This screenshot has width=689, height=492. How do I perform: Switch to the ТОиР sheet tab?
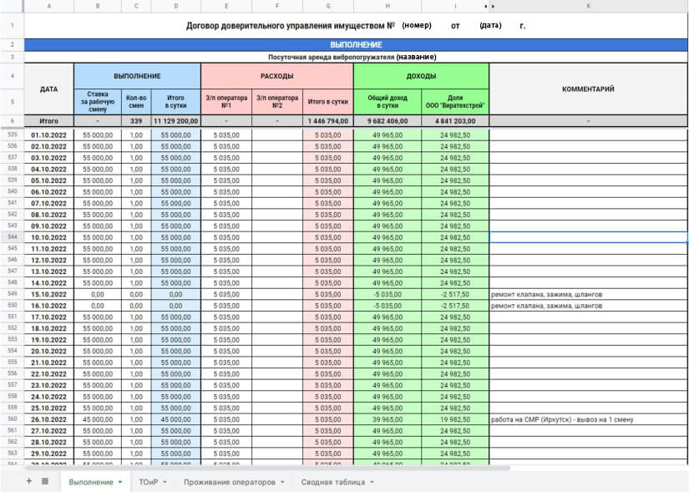(x=148, y=482)
